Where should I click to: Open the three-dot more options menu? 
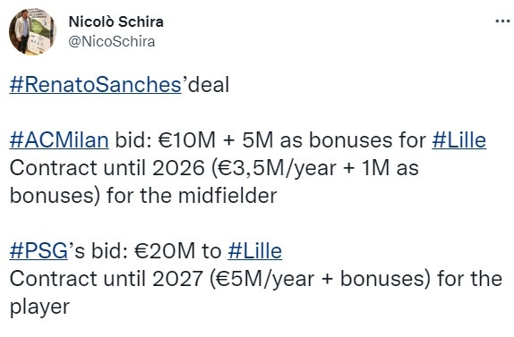click(502, 21)
